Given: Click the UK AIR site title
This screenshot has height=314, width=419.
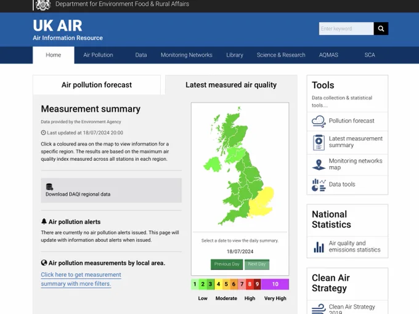Looking at the screenshot, I should (57, 26).
